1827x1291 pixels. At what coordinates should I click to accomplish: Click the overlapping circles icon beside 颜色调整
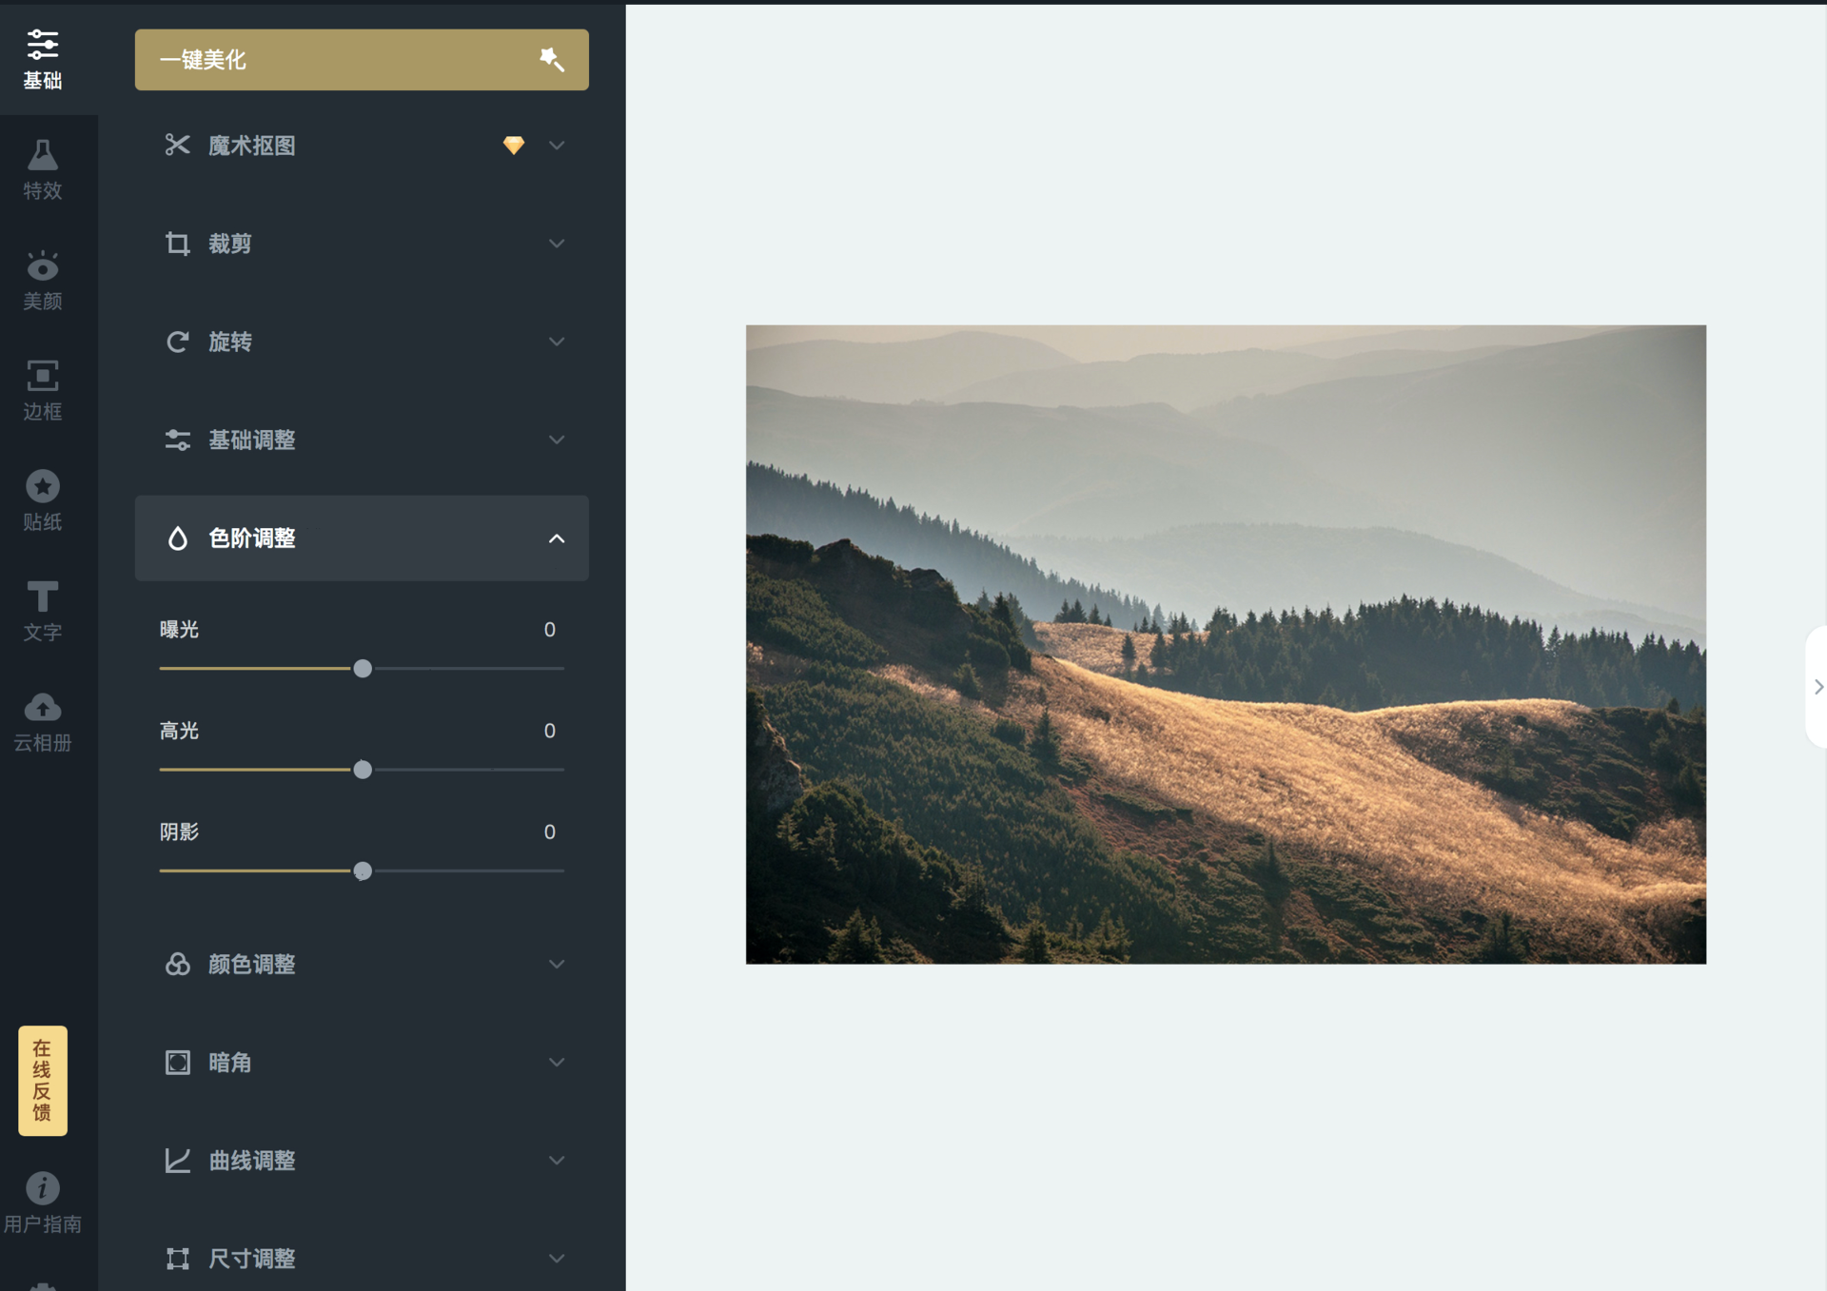(x=178, y=964)
